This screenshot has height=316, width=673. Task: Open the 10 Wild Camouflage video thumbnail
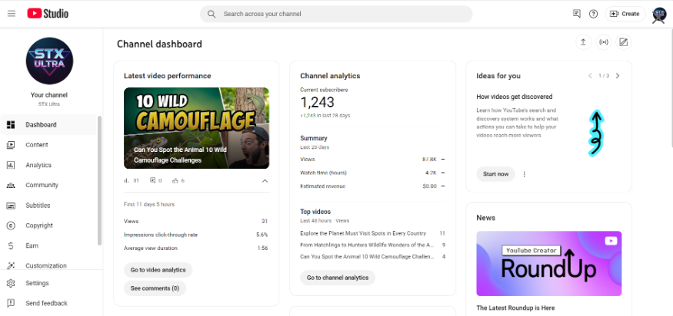tap(197, 128)
